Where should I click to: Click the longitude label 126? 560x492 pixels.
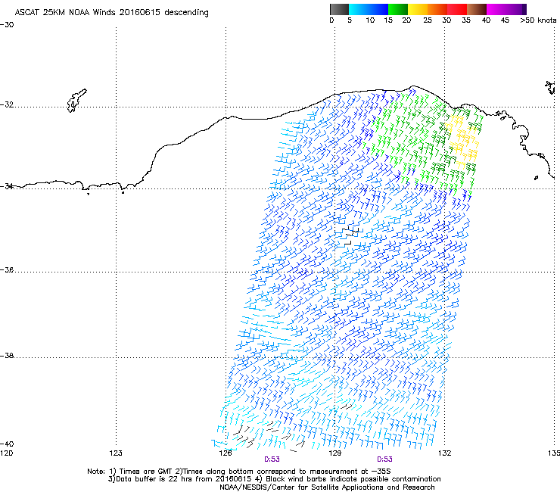click(x=226, y=453)
